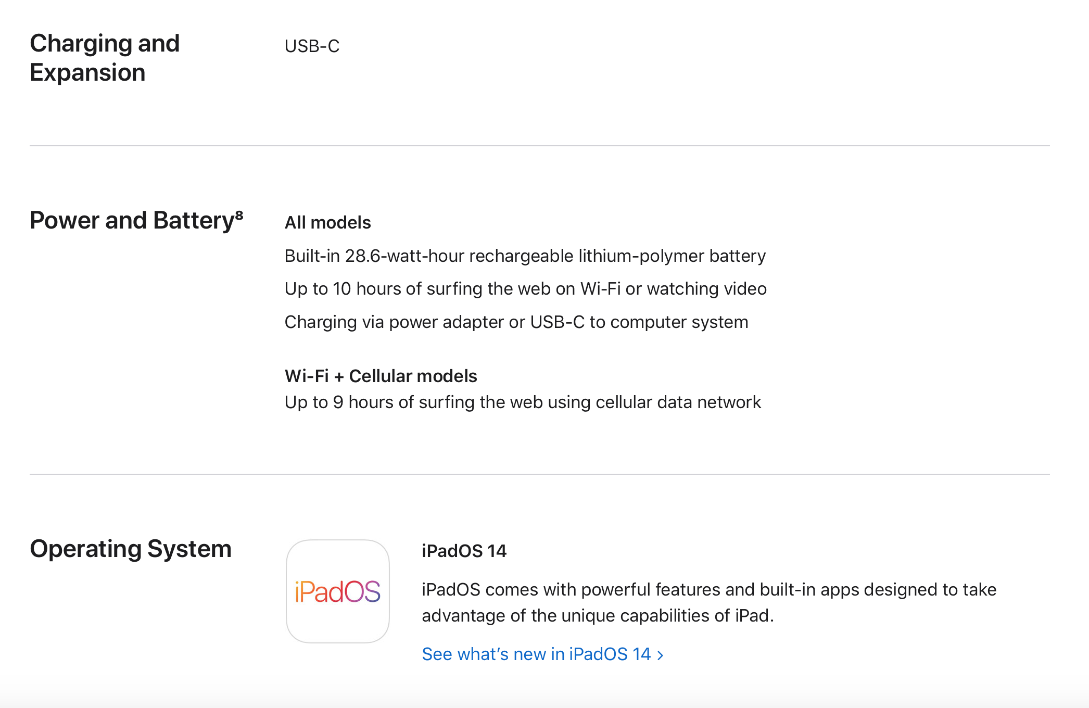Click the iPadOS app icon
This screenshot has width=1089, height=708.
pos(338,591)
